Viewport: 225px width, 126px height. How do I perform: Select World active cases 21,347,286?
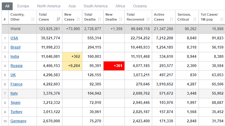pyautogui.click(x=164, y=29)
